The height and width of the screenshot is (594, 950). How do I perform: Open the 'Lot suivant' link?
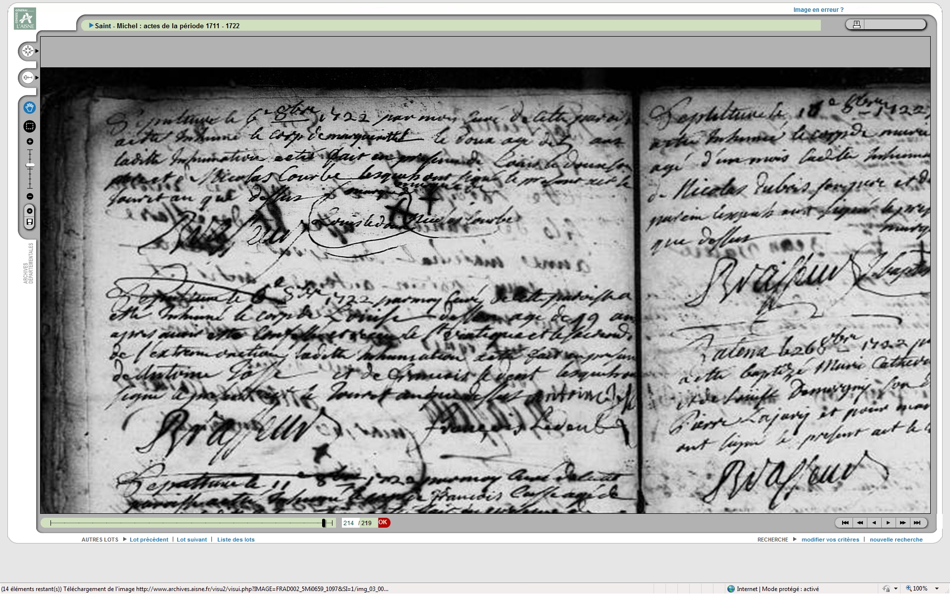[x=191, y=540]
